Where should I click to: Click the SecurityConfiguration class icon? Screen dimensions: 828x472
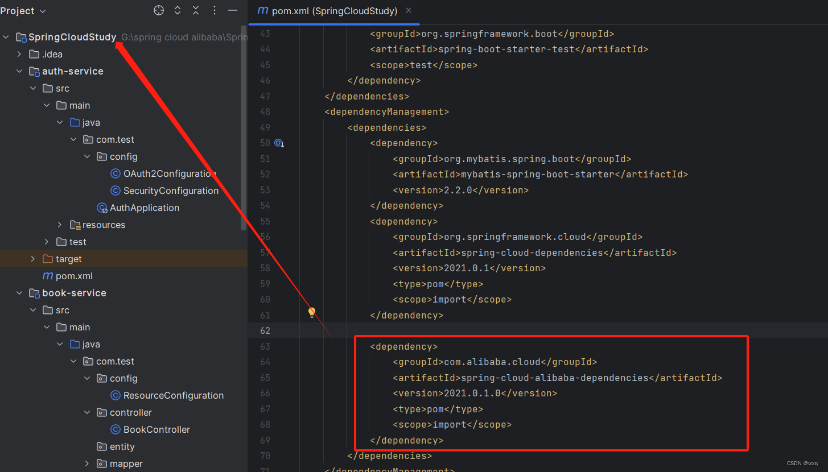116,191
